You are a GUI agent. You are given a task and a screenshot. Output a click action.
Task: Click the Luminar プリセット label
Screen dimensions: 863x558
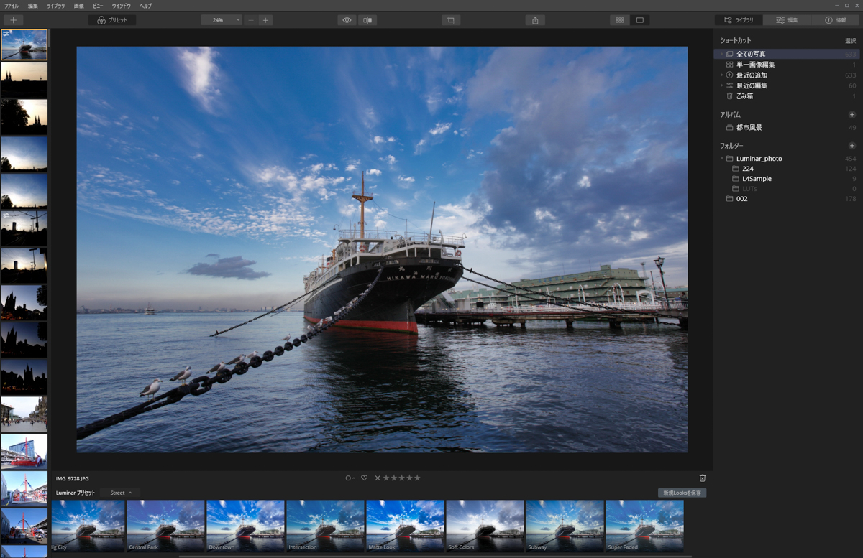point(76,493)
